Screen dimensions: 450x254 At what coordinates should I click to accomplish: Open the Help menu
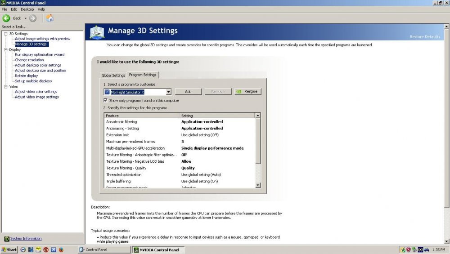41,9
